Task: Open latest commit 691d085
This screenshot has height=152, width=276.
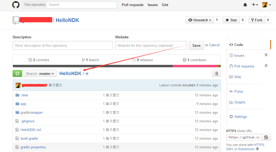Action: (189, 85)
